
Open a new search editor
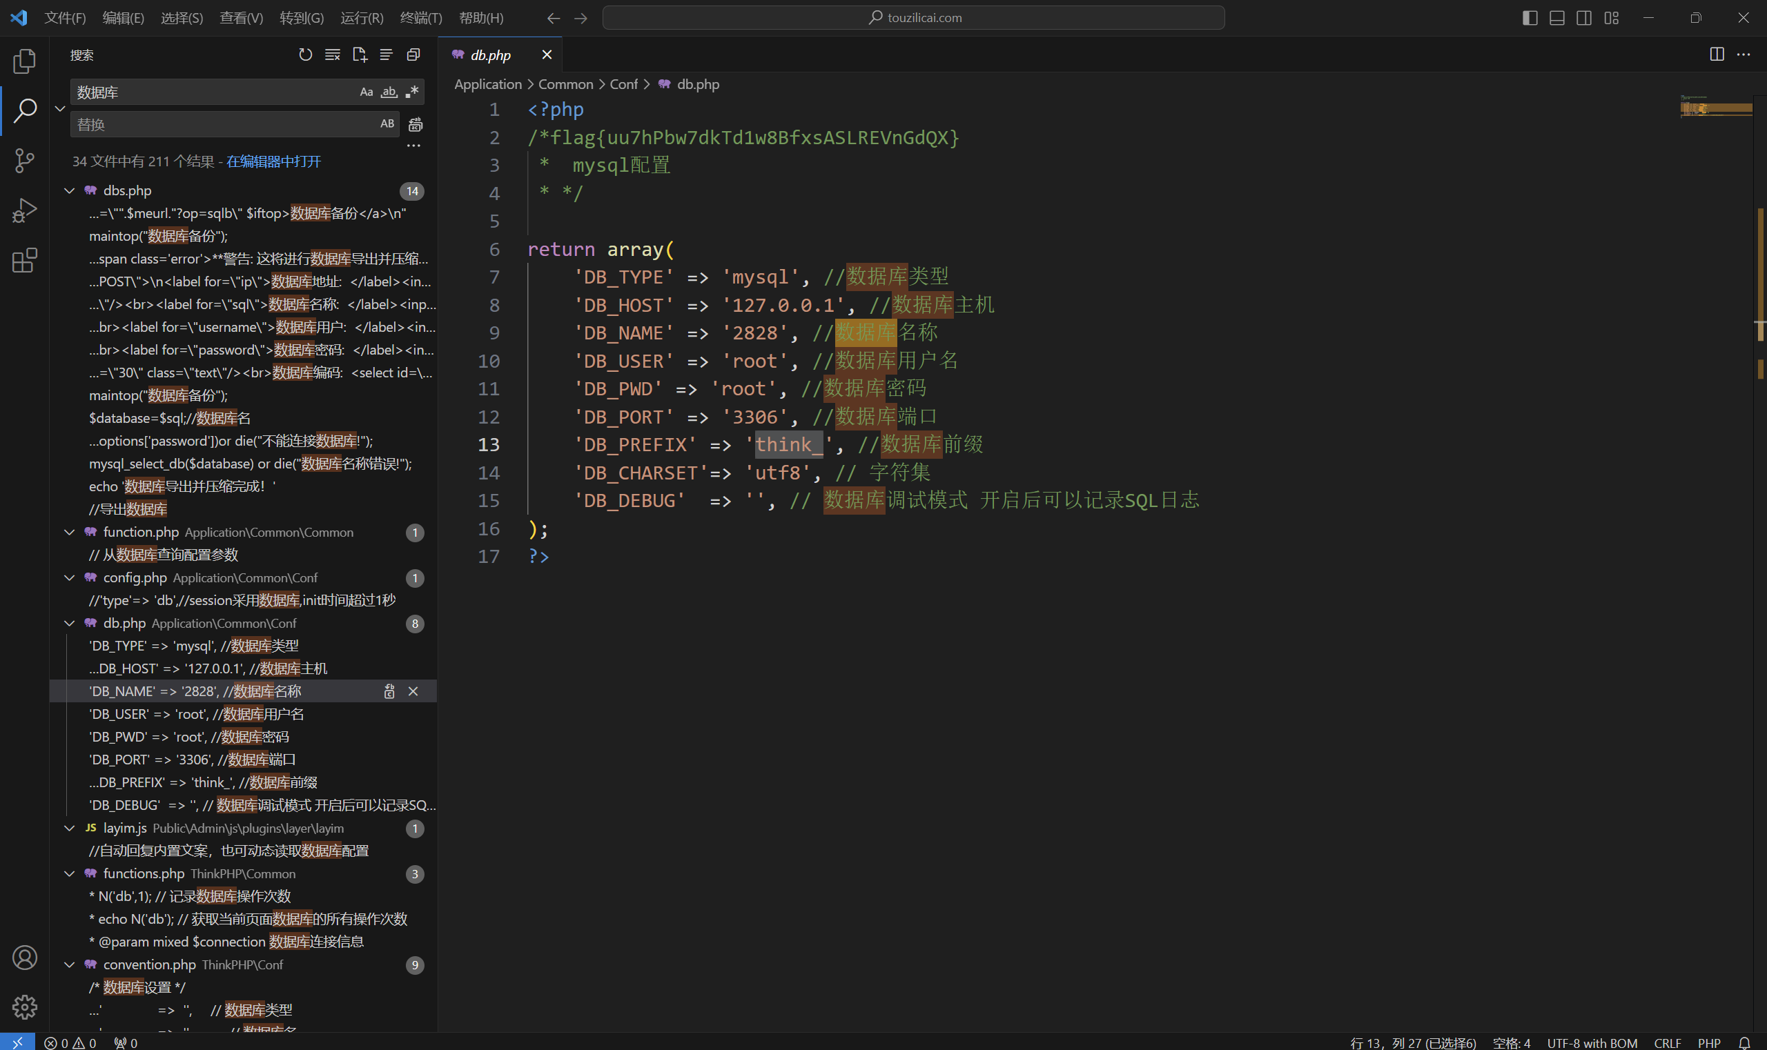359,55
